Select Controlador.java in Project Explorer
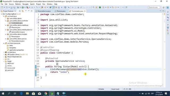Screen dimensions: 170x96 coord(17,23)
